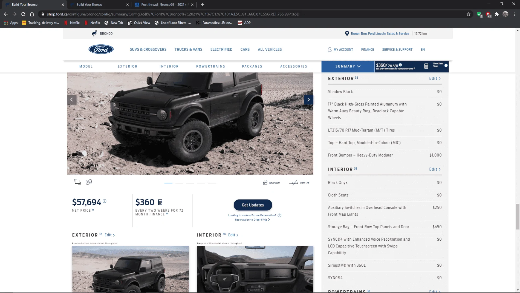The width and height of the screenshot is (520, 293).
Task: Go to the Packages configuration step
Action: click(252, 66)
